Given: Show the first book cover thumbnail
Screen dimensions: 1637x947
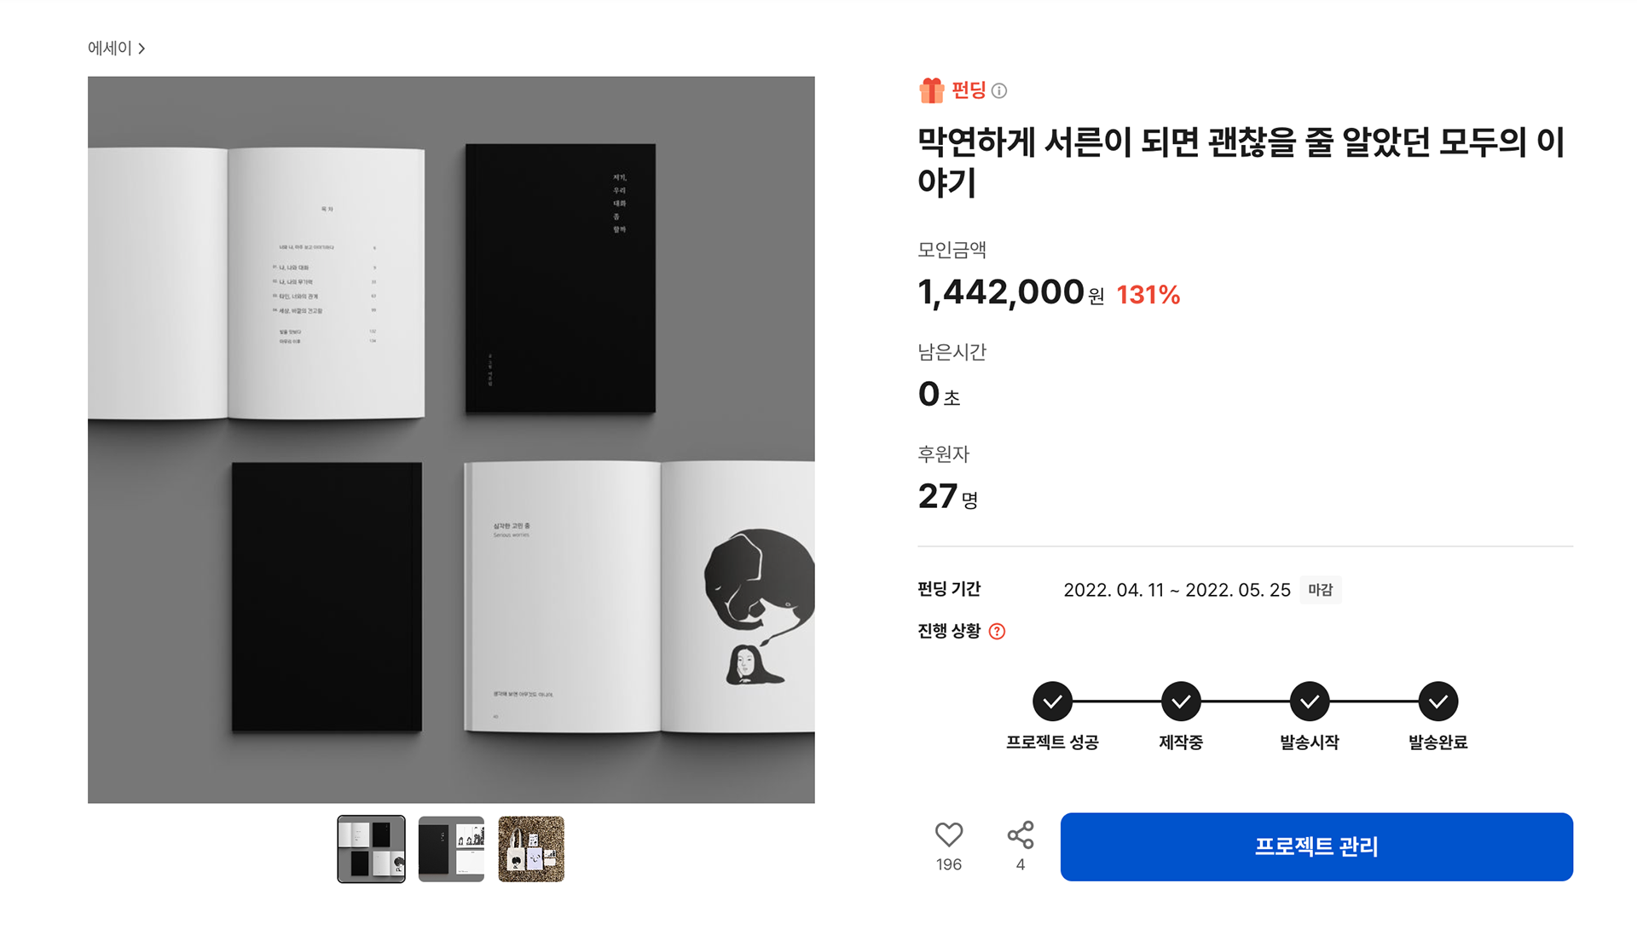Looking at the screenshot, I should pos(371,849).
